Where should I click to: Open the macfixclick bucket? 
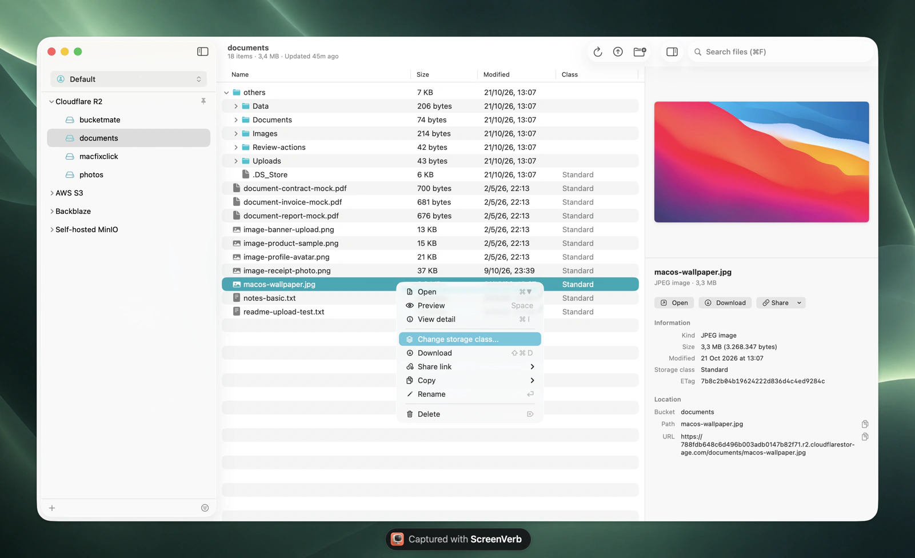[x=129, y=156]
